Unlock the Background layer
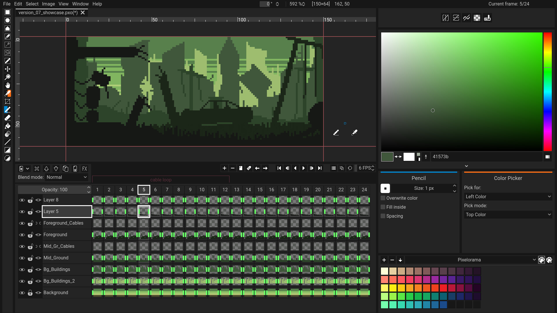557x313 pixels. pyautogui.click(x=30, y=293)
